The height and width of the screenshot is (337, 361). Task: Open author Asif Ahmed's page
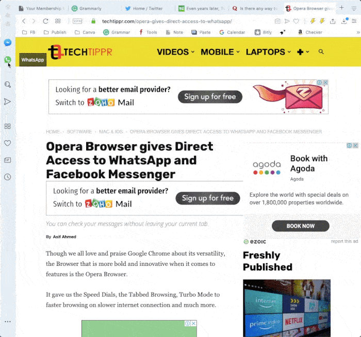(64, 237)
